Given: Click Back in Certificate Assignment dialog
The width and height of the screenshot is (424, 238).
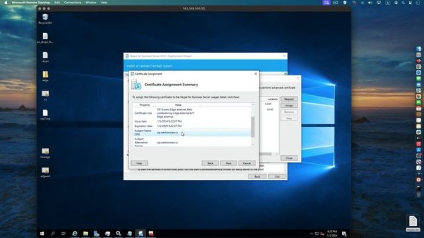Looking at the screenshot, I should [210, 163].
